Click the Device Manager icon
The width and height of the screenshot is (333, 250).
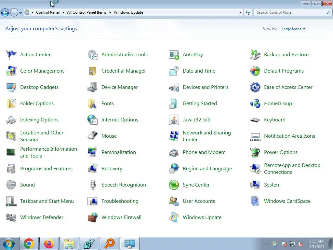[93, 87]
